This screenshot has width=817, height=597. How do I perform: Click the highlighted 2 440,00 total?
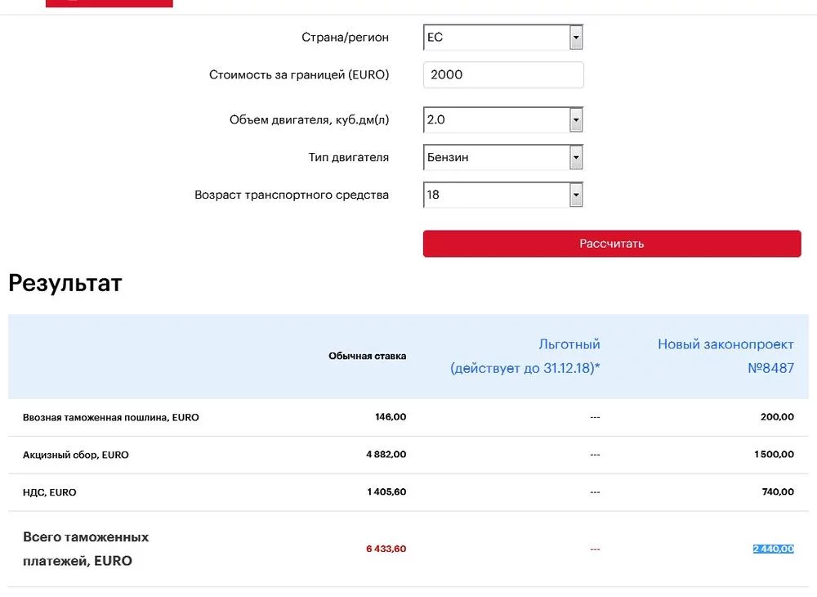coord(773,549)
